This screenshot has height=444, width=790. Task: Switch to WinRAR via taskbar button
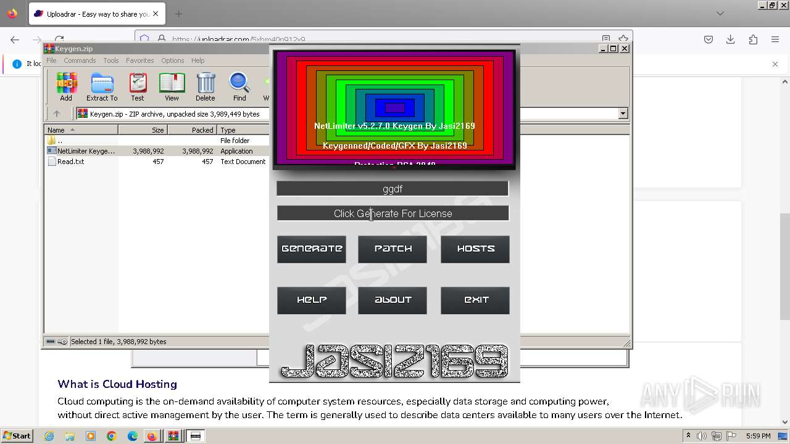173,436
